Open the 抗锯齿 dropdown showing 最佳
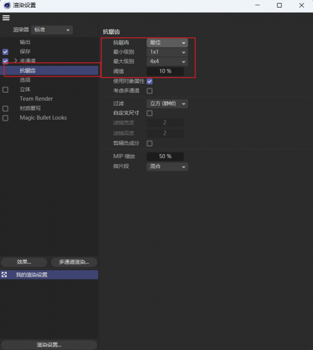313x350 pixels. pos(167,43)
